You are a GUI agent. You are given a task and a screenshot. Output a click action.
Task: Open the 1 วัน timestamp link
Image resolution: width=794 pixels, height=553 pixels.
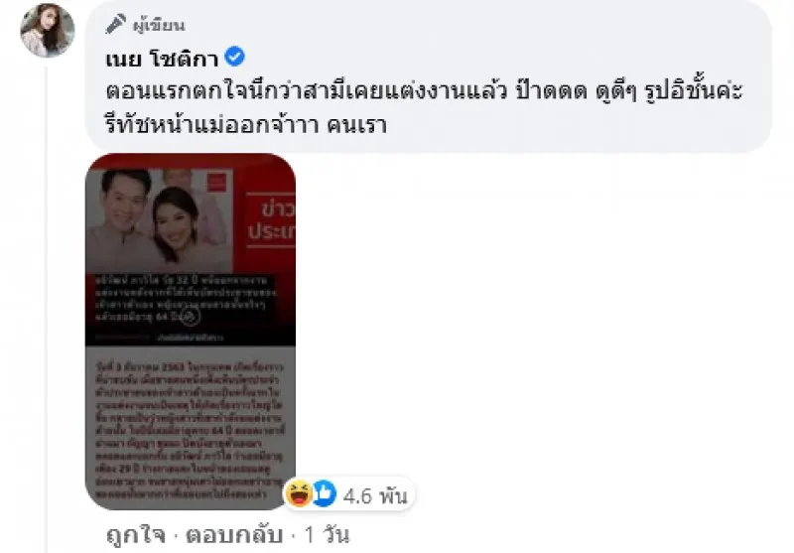click(x=327, y=535)
